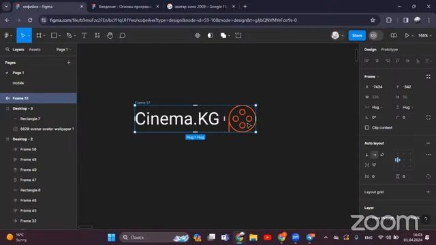The height and width of the screenshot is (245, 436).
Task: Switch to the second Figma browser tab
Action: (125, 6)
